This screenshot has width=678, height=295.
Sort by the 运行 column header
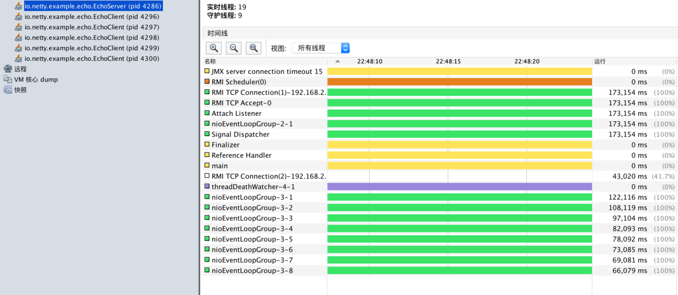point(600,61)
